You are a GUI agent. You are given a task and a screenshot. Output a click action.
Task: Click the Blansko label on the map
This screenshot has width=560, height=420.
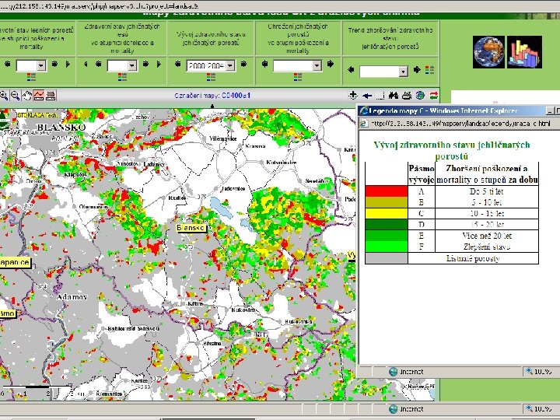pyautogui.click(x=191, y=228)
